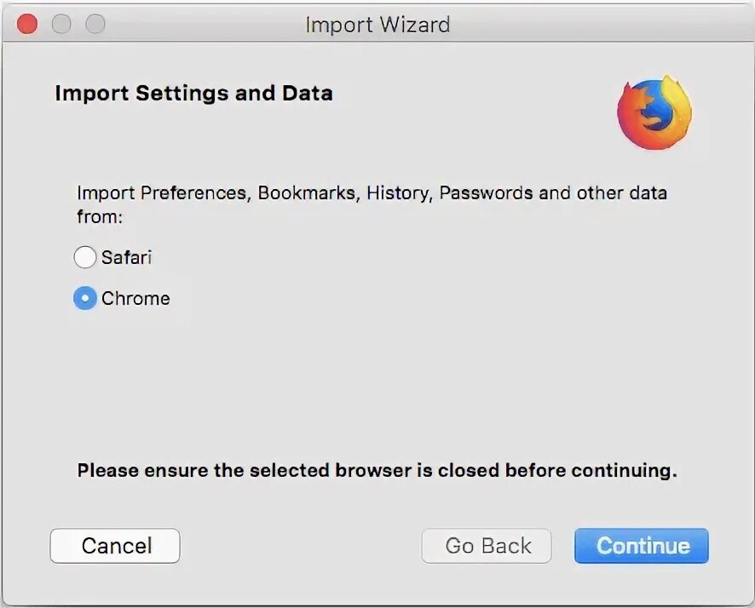The height and width of the screenshot is (608, 755).
Task: Click the word History in the description
Action: [x=399, y=193]
